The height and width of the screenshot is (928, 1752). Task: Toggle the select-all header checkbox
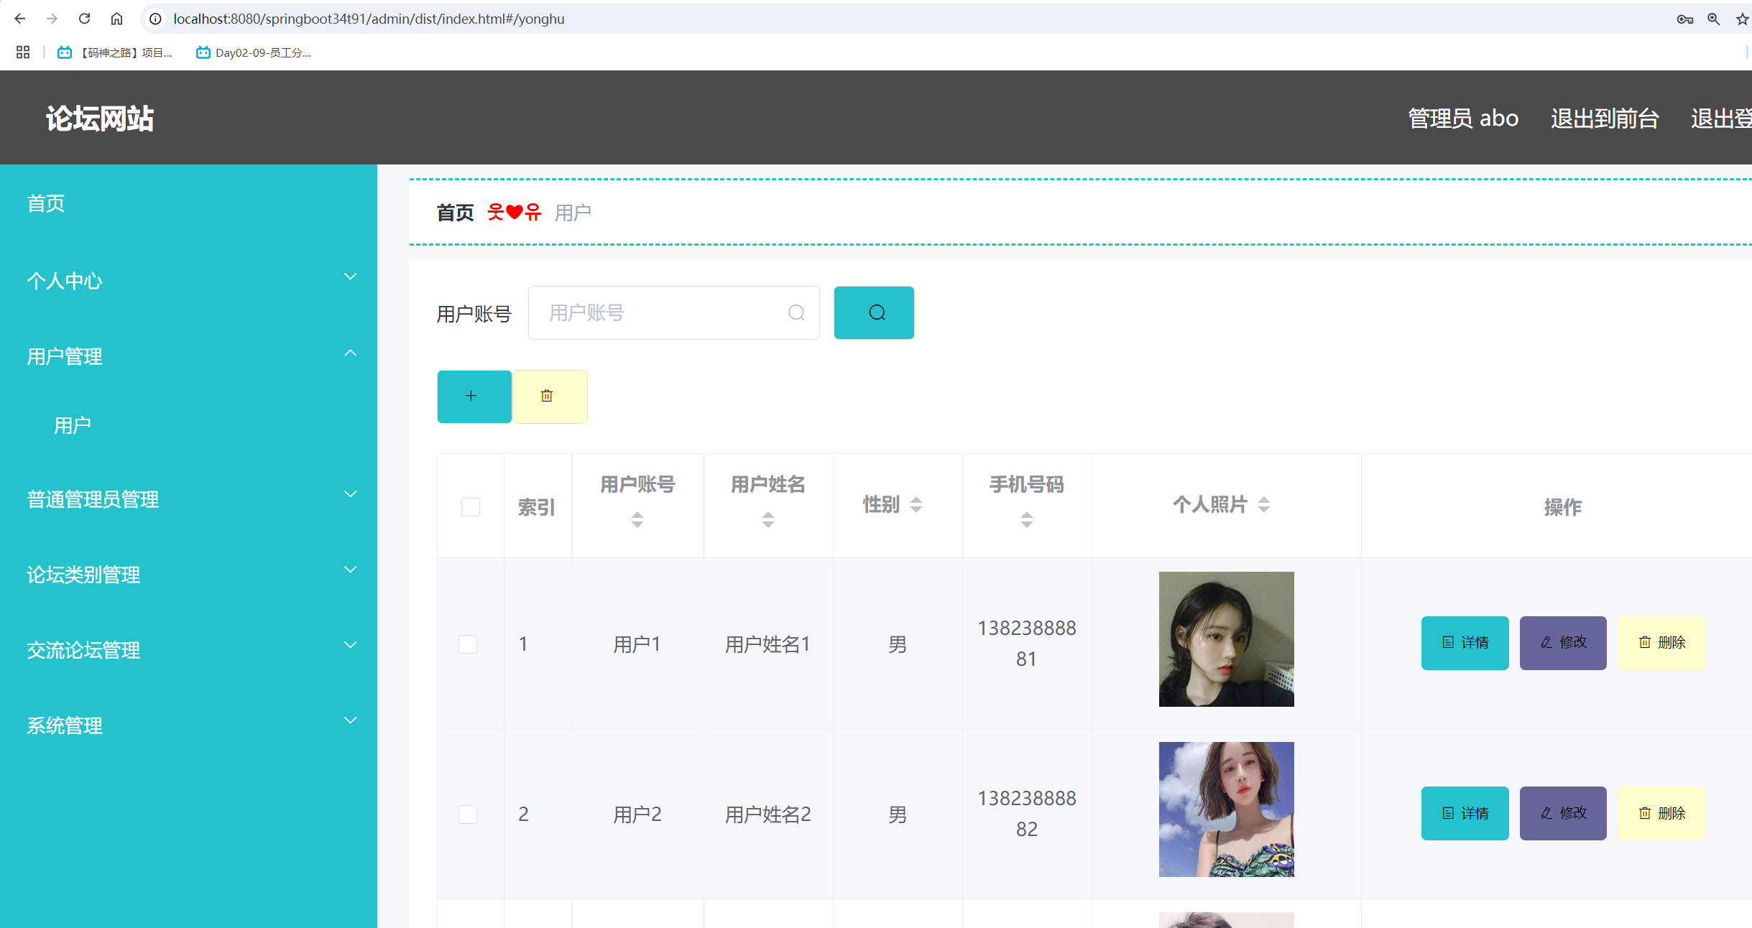click(x=470, y=507)
